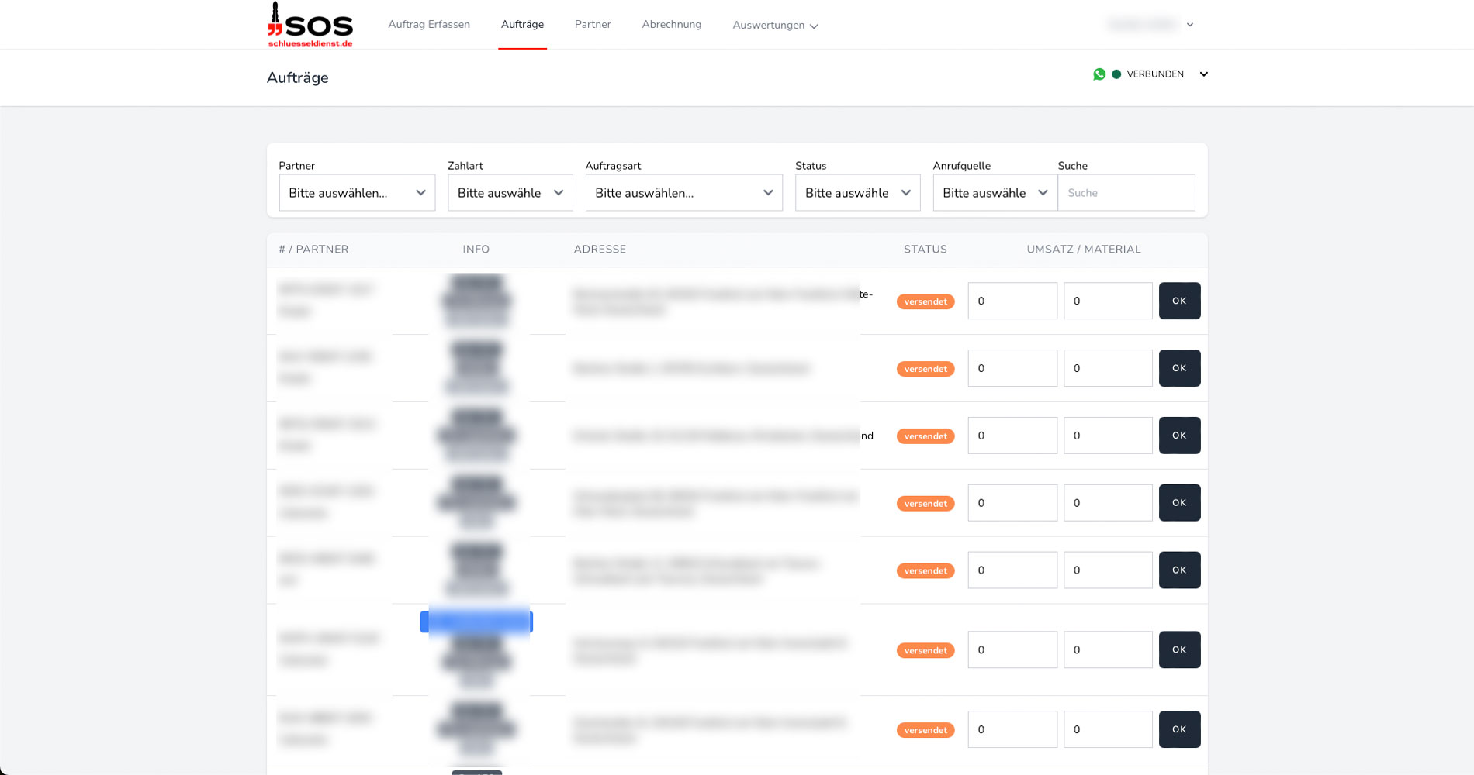Screen dimensions: 1474x775
Task: Click the UMSATZ / MATERIAL column header
Action: pyautogui.click(x=1084, y=250)
